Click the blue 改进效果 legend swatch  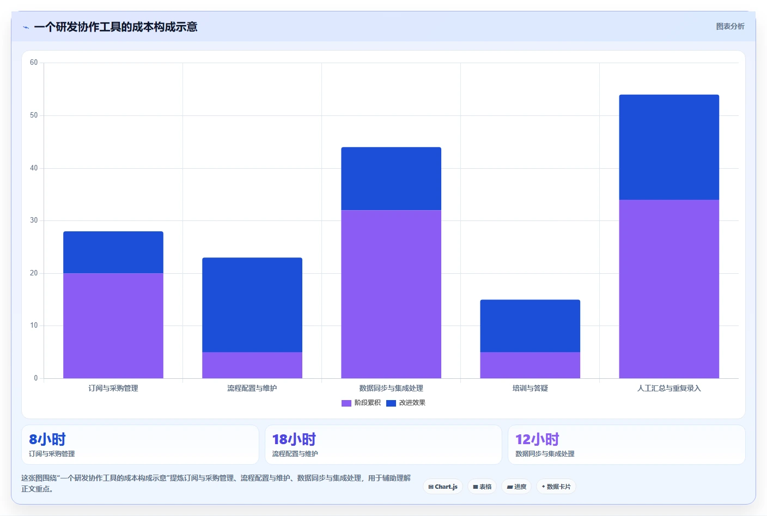click(x=391, y=403)
